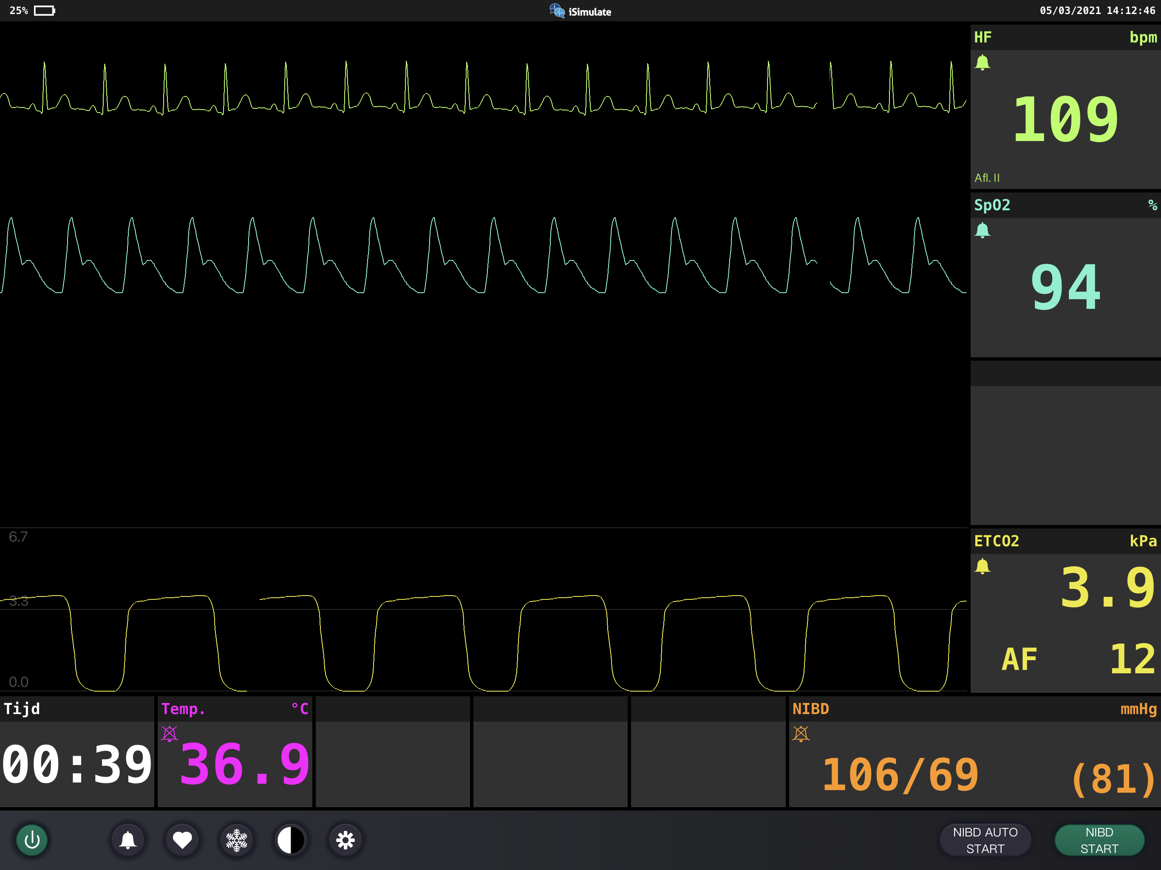The width and height of the screenshot is (1161, 870).
Task: Tap the Afl. II lead label
Action: click(987, 178)
